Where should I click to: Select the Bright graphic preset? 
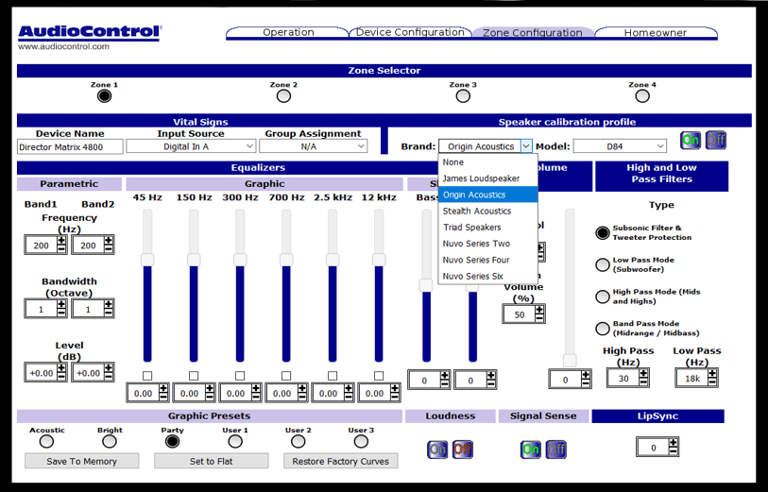click(x=110, y=442)
